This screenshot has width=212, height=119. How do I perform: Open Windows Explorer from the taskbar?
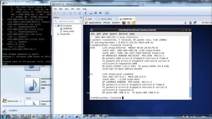pos(12,117)
